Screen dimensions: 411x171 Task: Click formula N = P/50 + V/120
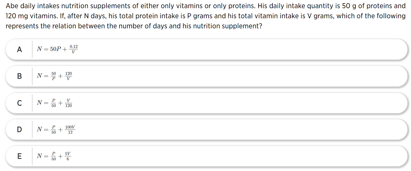pos(55,103)
